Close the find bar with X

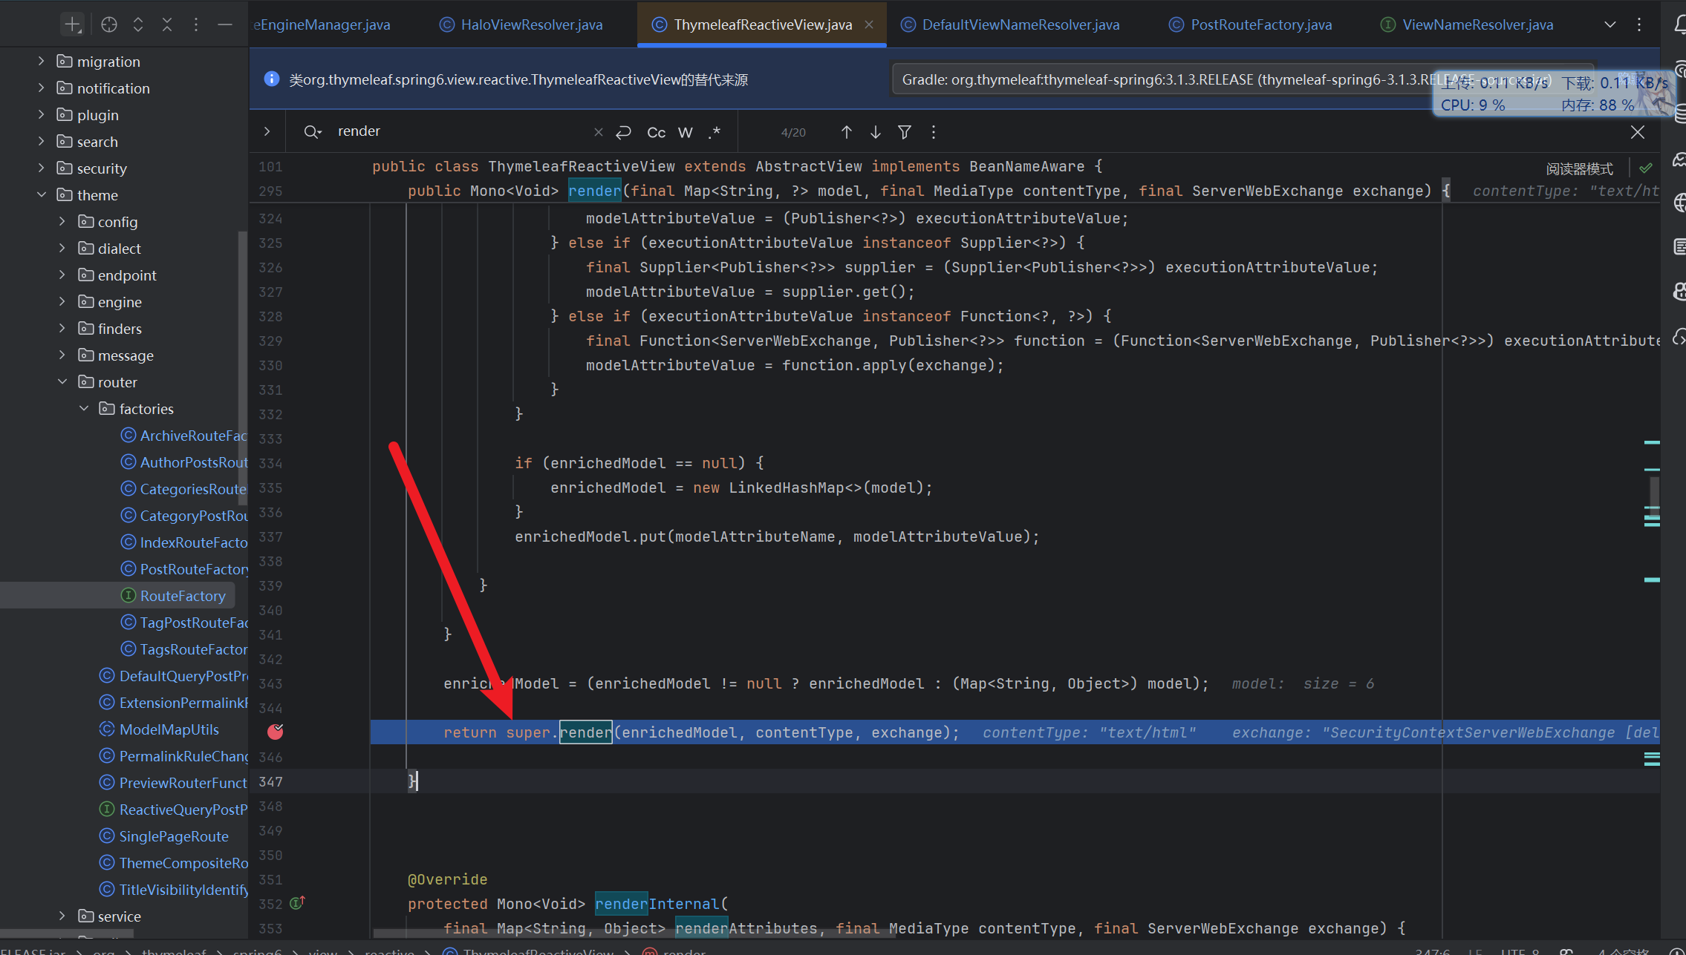coord(1637,132)
